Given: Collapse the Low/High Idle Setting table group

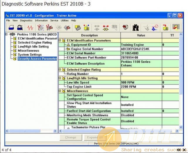Looking at the screenshot, I should coord(60,78).
